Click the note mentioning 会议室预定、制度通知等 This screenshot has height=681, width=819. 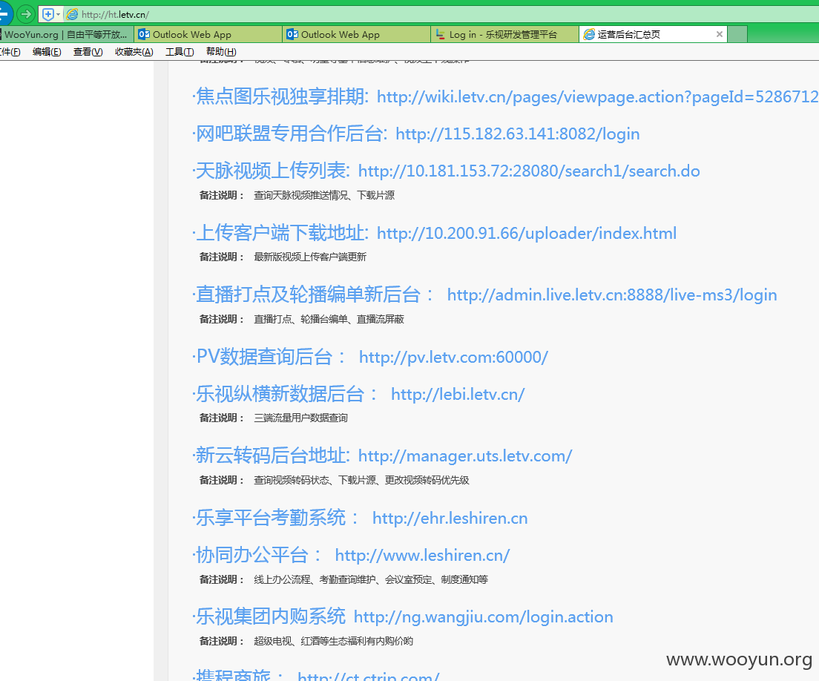coord(371,579)
